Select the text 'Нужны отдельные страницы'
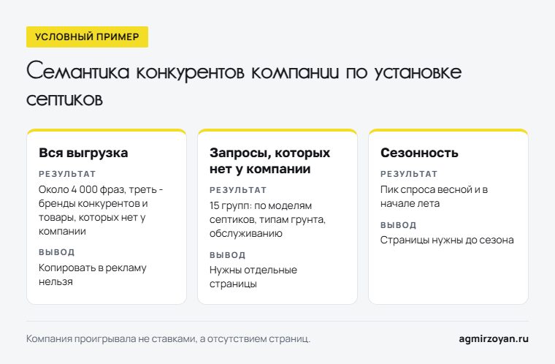The width and height of the screenshot is (555, 364). [253, 277]
